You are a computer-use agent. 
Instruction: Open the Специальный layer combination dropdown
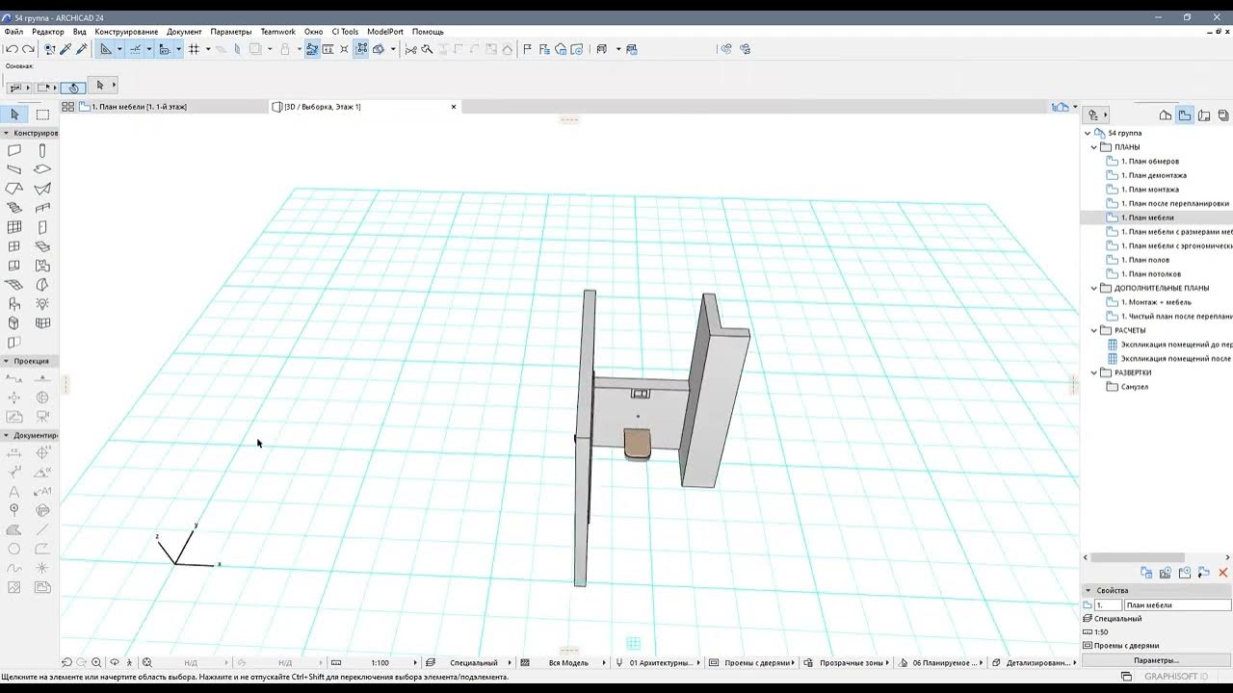tap(473, 662)
